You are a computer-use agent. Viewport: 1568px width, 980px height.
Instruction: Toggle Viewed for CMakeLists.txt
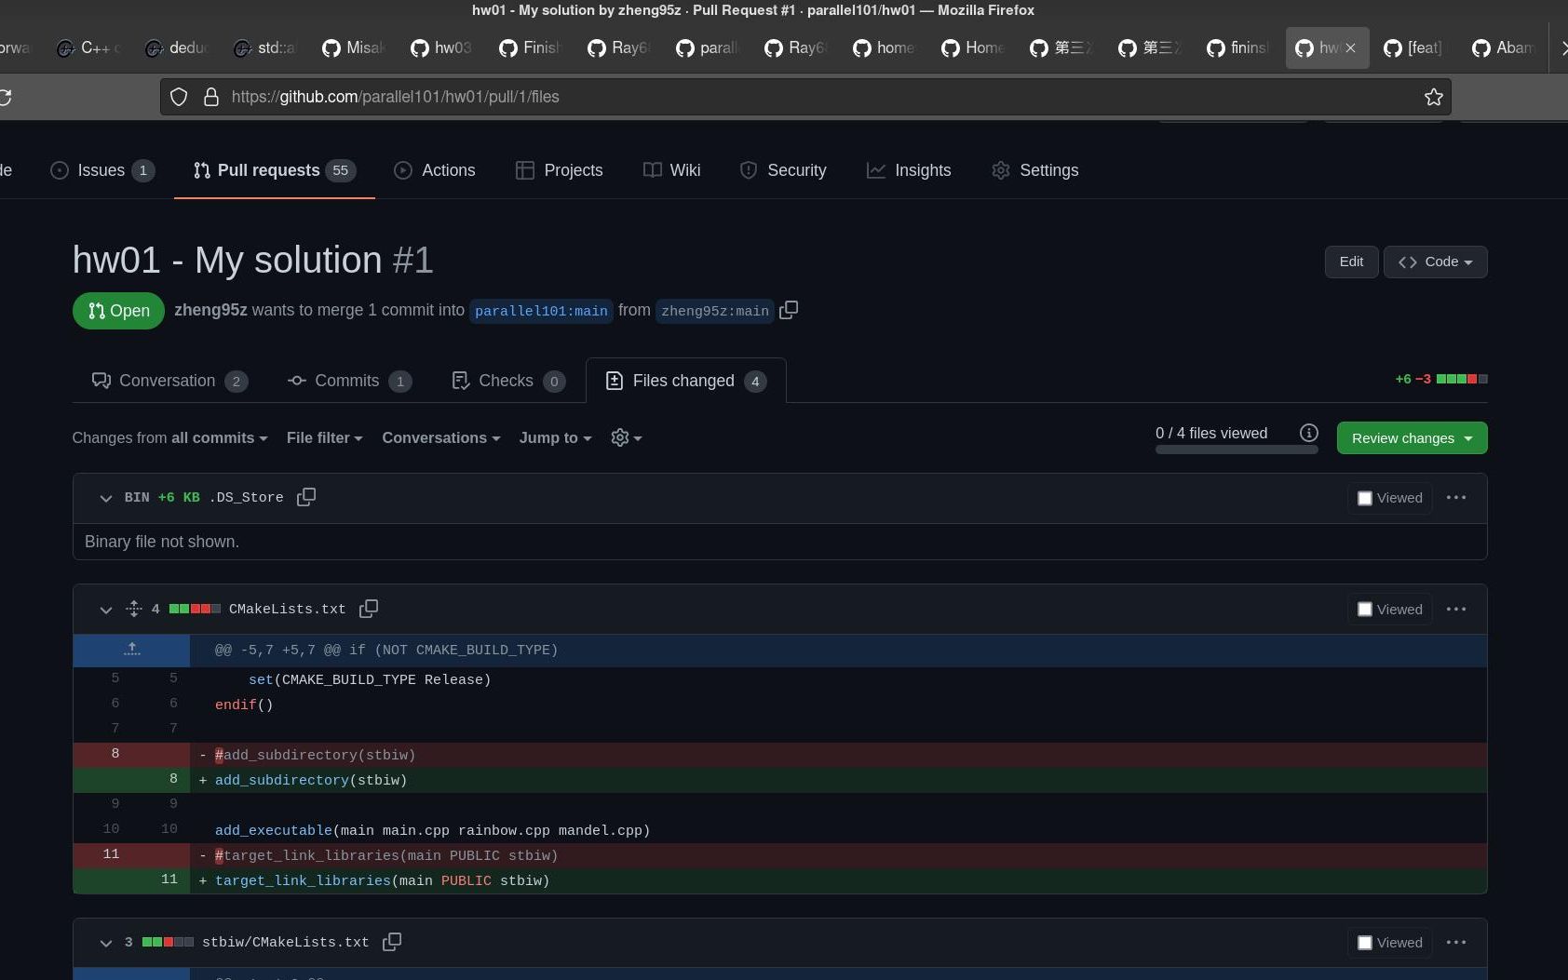(1365, 609)
